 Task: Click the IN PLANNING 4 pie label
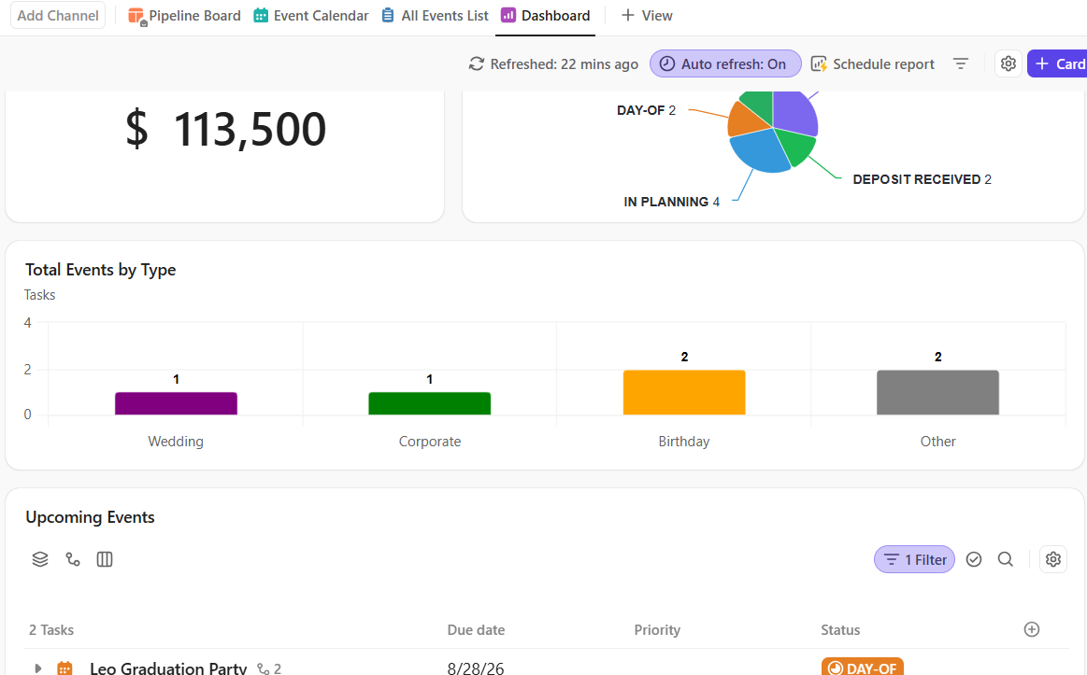[672, 202]
